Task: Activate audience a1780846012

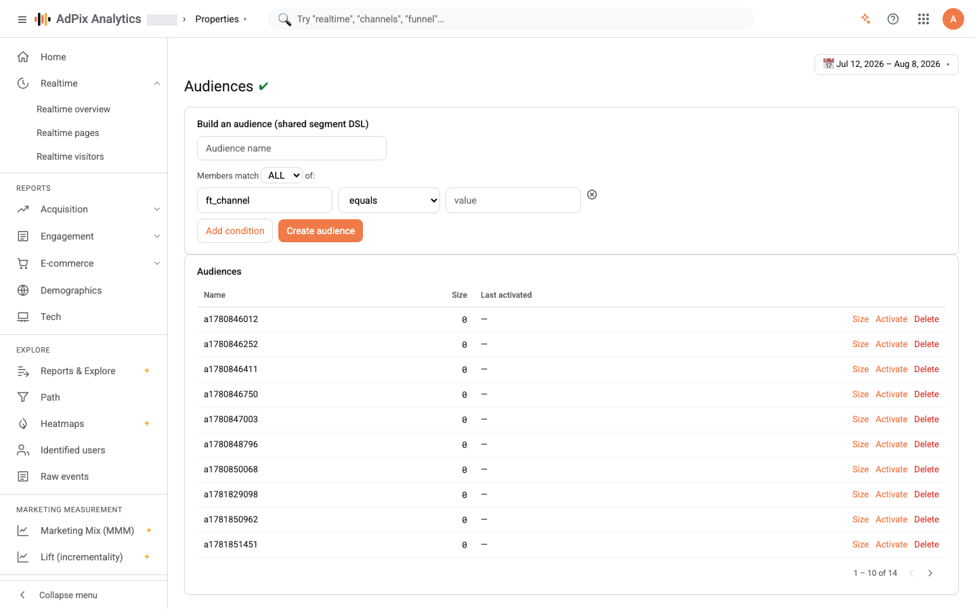Action: pos(891,319)
